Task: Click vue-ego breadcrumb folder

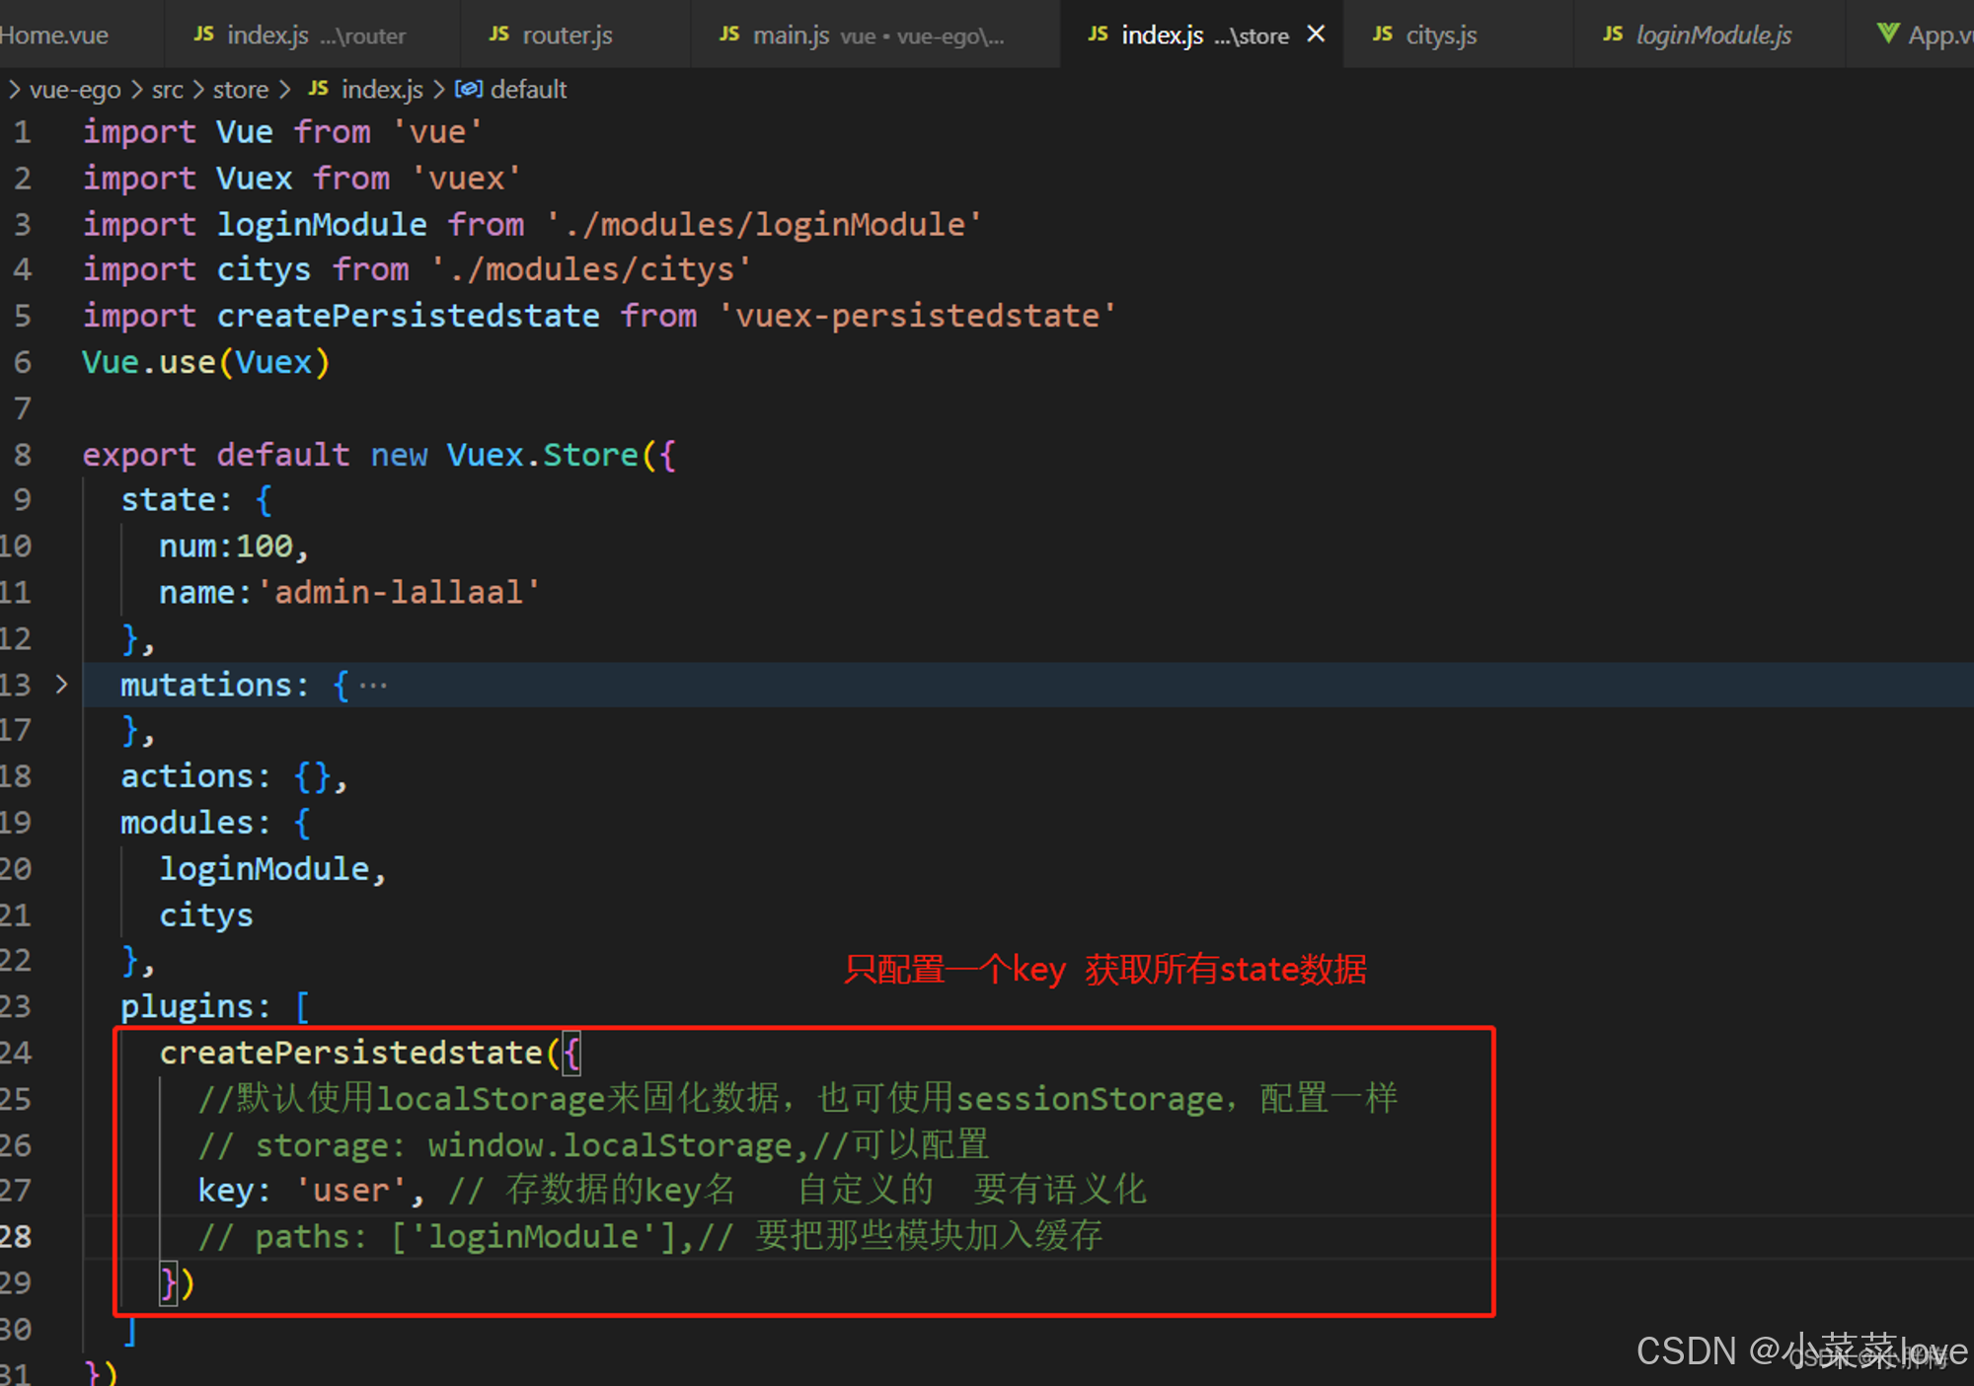Action: tap(75, 90)
